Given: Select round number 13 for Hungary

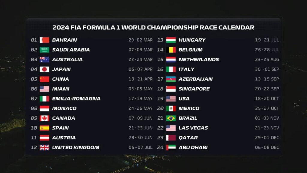Looking at the screenshot, I should pos(160,40).
